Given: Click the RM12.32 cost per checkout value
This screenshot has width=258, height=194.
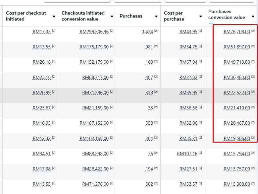Looking at the screenshot, I should (x=41, y=139).
